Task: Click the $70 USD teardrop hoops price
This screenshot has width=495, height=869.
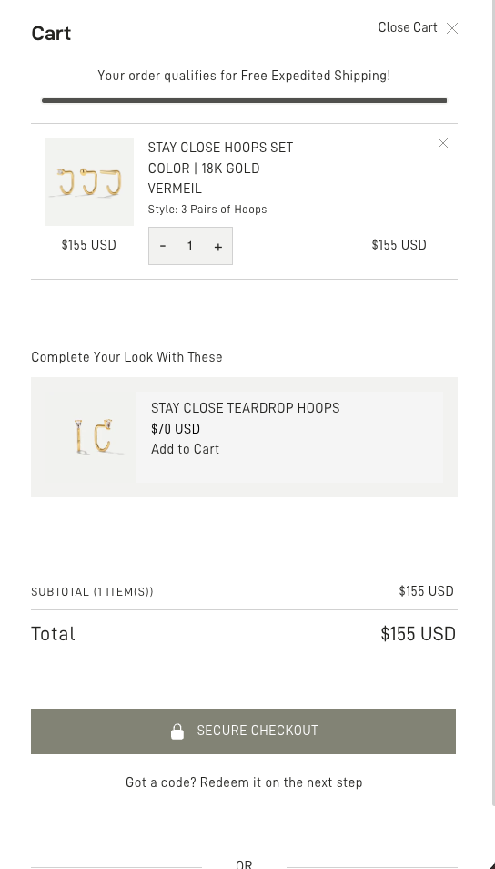Action: 176,429
